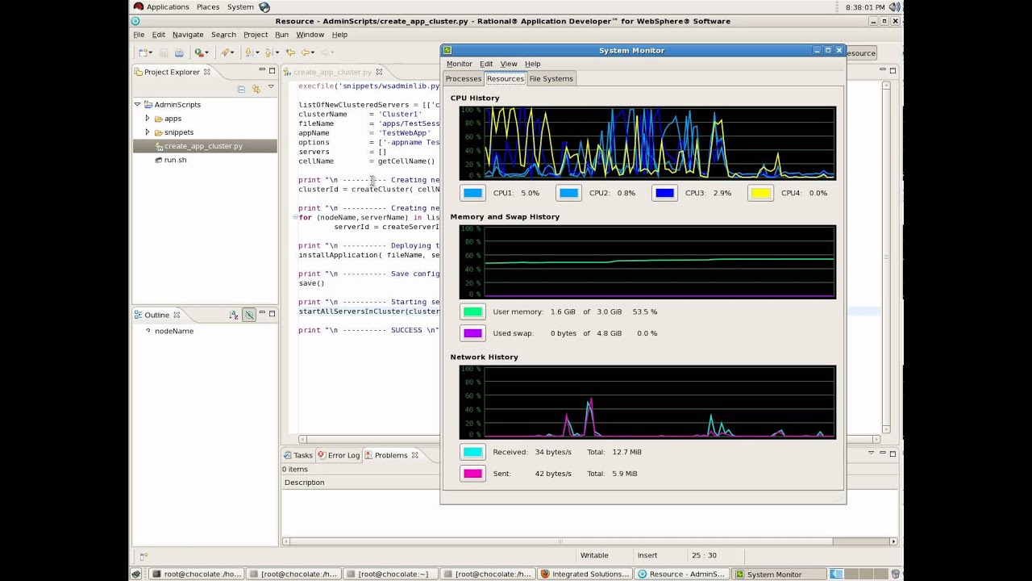Click the CPU4 yellow color swatch
This screenshot has width=1032, height=581.
point(760,193)
